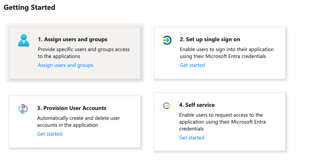Click the blue user silhouette icon

tap(24, 40)
